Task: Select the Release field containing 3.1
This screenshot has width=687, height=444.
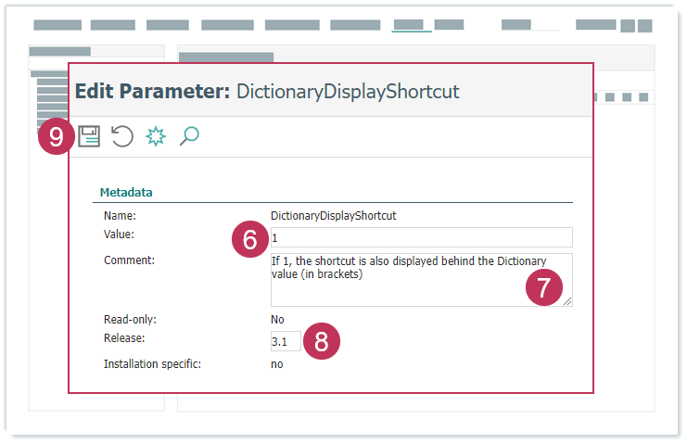Action: pyautogui.click(x=284, y=341)
